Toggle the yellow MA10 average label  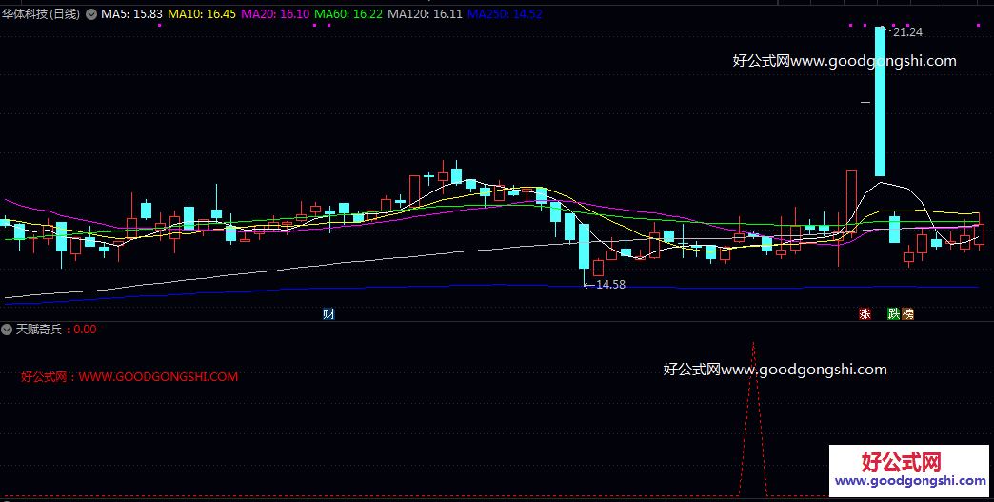point(202,14)
